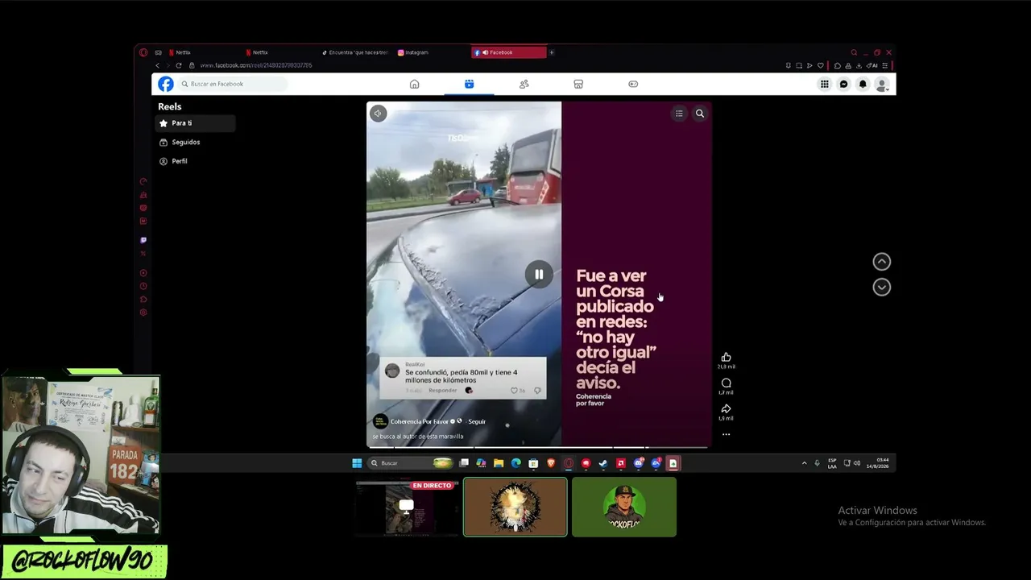Viewport: 1031px width, 580px height.
Task: Click the Buscar en Facebook search field
Action: point(232,84)
